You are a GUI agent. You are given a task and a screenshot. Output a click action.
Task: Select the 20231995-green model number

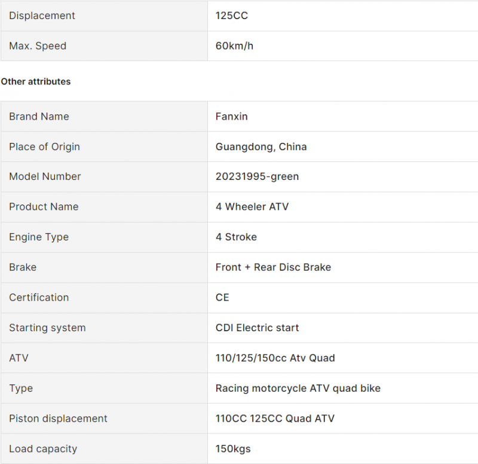[257, 176]
